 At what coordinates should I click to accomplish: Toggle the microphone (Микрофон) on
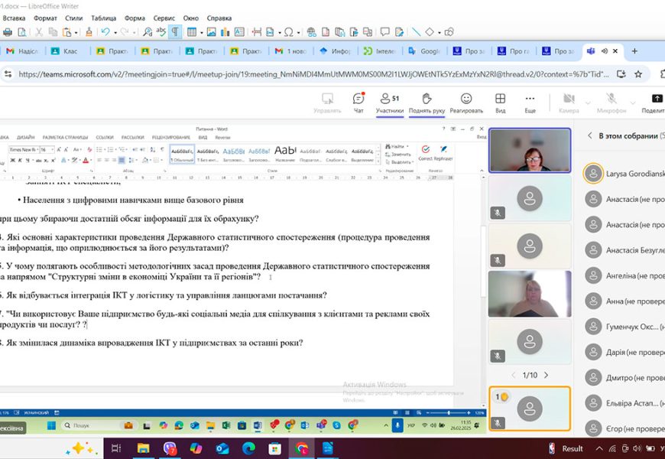point(611,103)
